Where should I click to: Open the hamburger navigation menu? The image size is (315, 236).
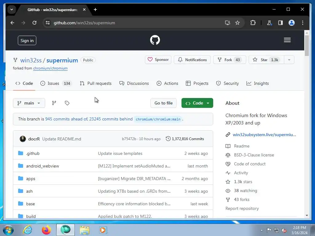point(287,40)
